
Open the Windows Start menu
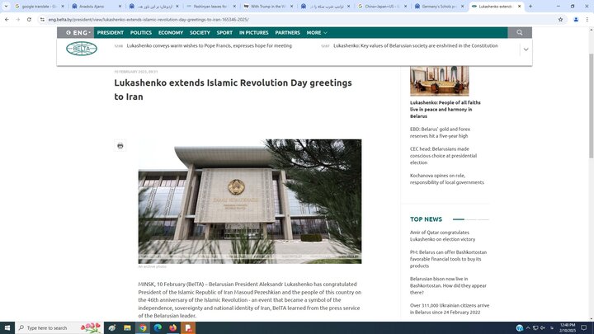tap(7, 327)
